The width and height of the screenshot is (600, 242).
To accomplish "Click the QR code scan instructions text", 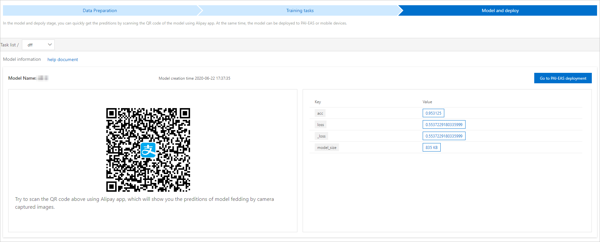I will pos(144,203).
